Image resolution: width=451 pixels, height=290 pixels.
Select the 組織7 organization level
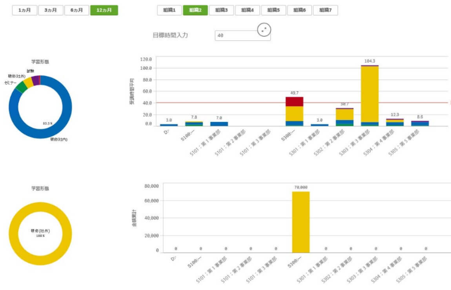(x=325, y=10)
